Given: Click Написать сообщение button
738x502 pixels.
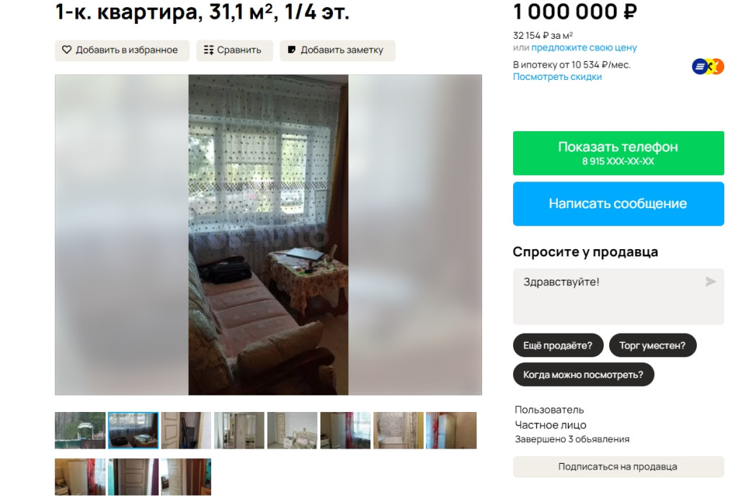Looking at the screenshot, I should (x=618, y=204).
